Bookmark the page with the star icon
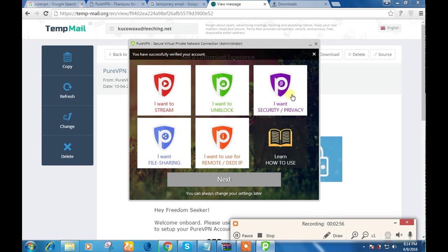Viewport: 448px width, 252px height. (x=391, y=13)
